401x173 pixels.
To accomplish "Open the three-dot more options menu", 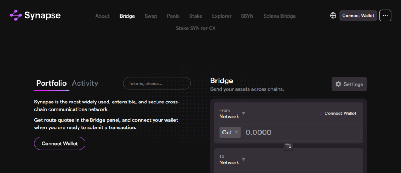I will pyautogui.click(x=385, y=16).
